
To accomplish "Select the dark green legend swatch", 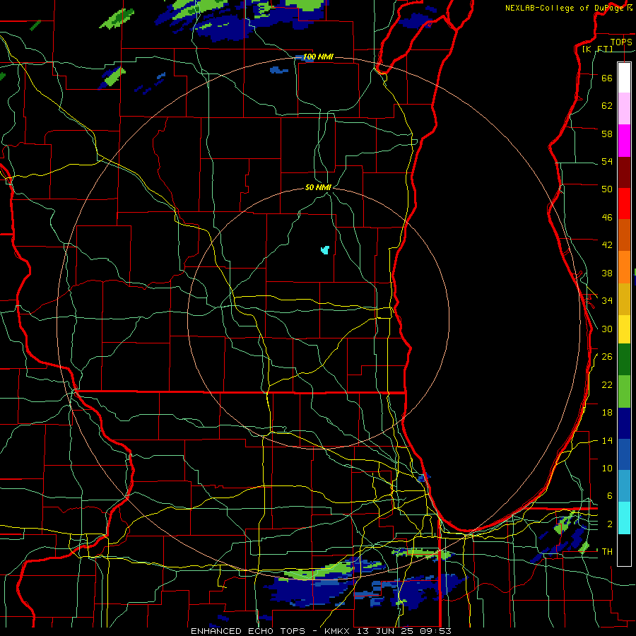I will click(x=624, y=360).
